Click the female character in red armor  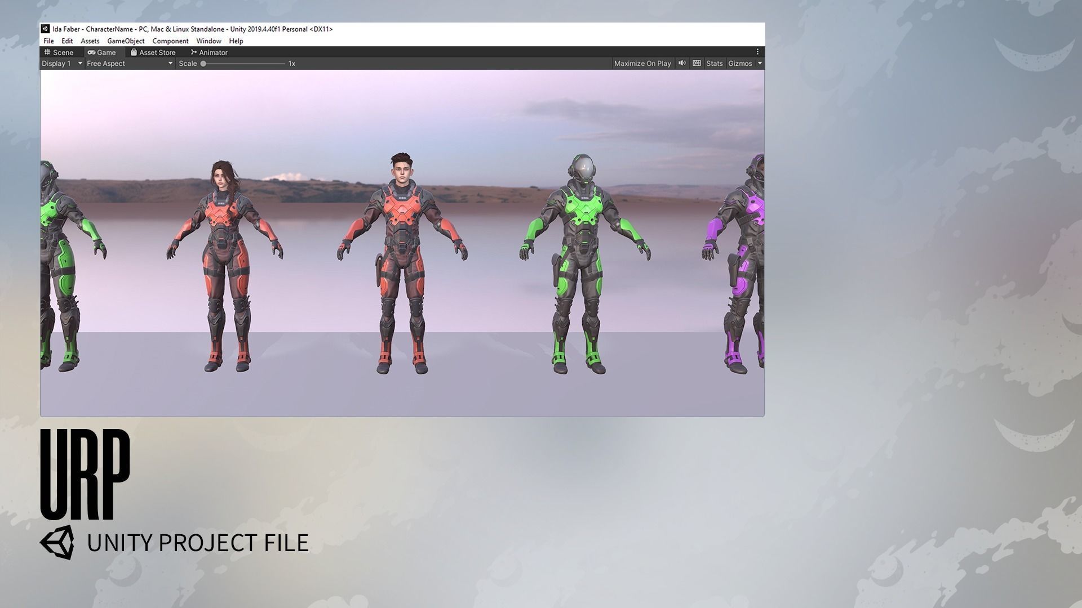(x=225, y=266)
